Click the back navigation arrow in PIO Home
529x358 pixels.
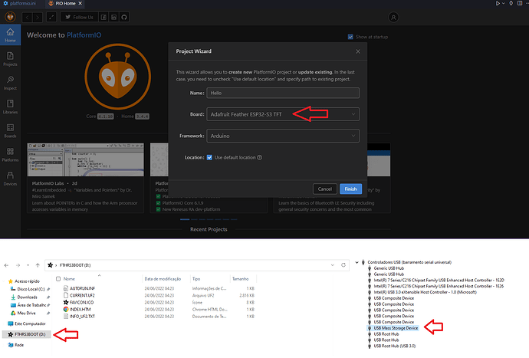pyautogui.click(x=28, y=17)
